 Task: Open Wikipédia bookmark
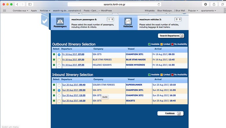150,10
